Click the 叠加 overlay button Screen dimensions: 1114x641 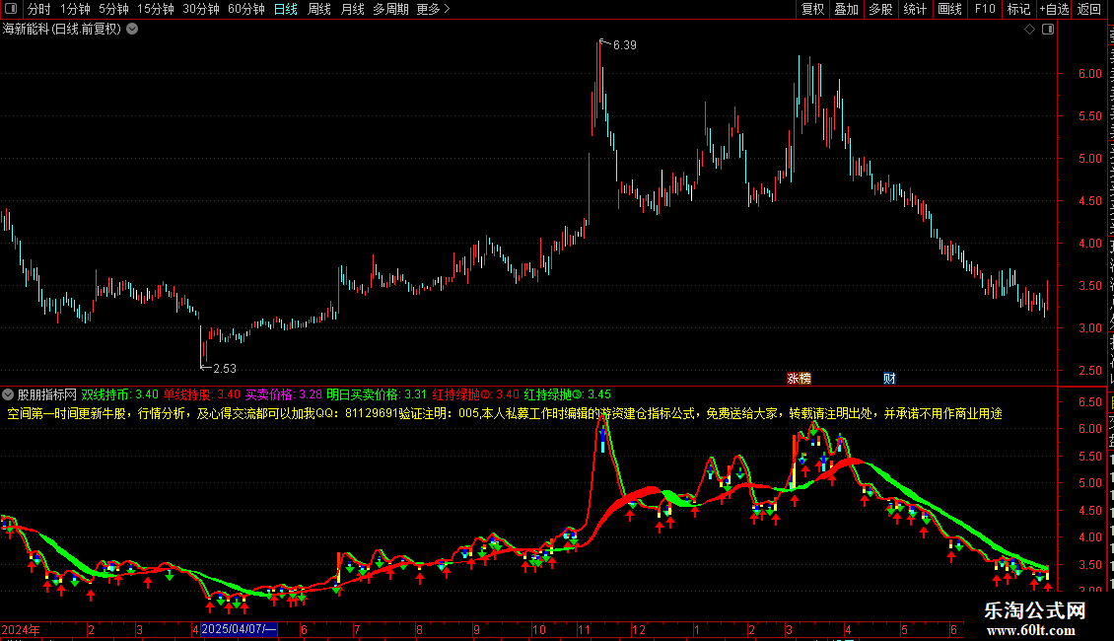click(x=846, y=9)
